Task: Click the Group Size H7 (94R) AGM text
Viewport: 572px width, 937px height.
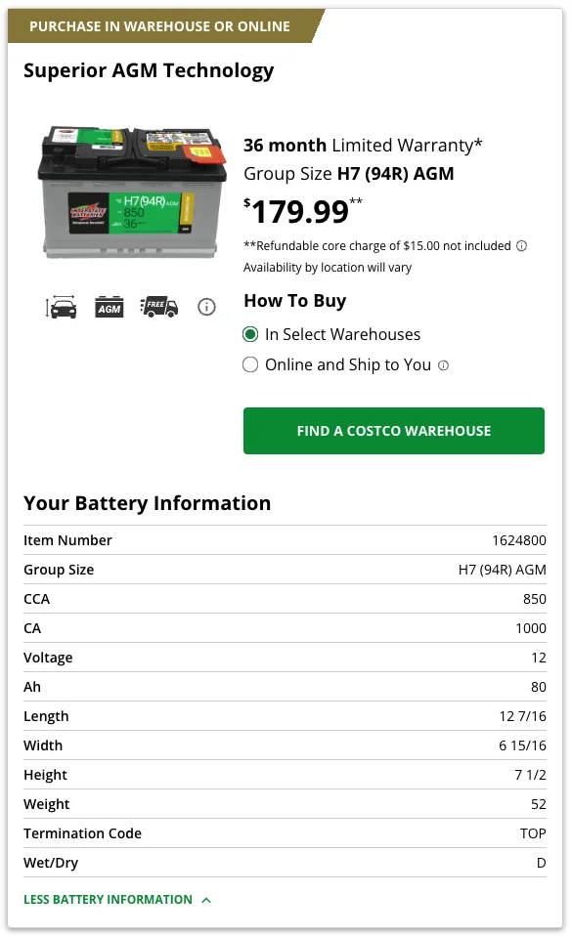Action: point(349,174)
